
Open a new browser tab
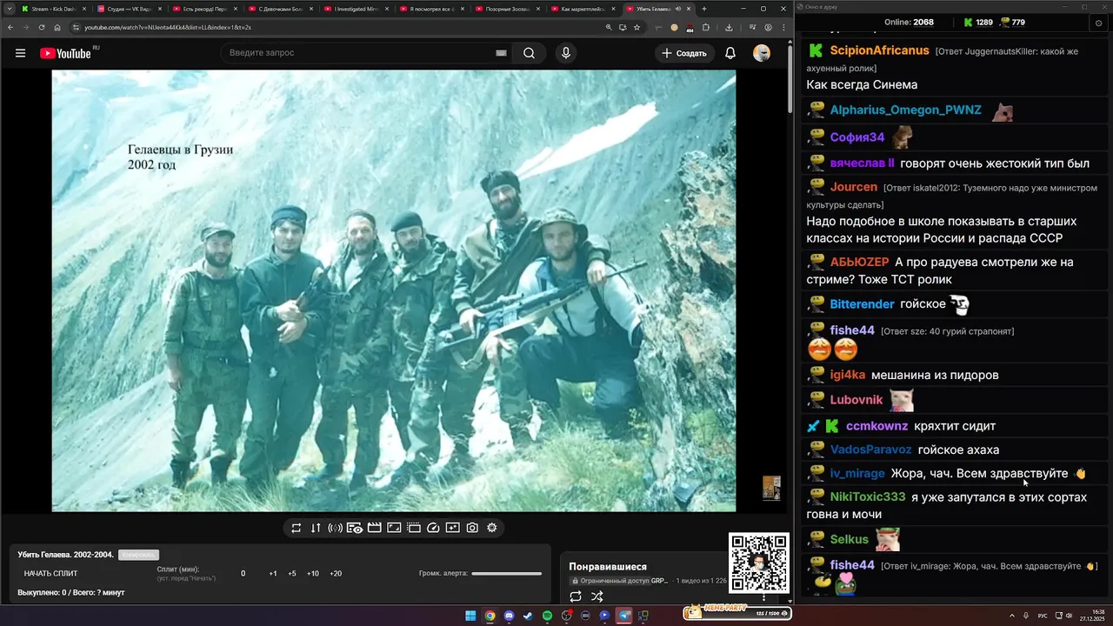(704, 9)
